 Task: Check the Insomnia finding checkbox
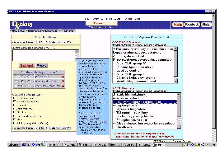14,105
